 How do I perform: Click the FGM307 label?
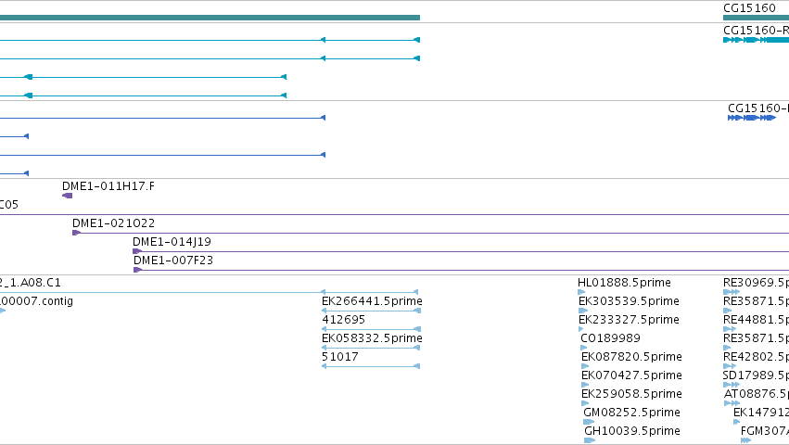coord(765,431)
